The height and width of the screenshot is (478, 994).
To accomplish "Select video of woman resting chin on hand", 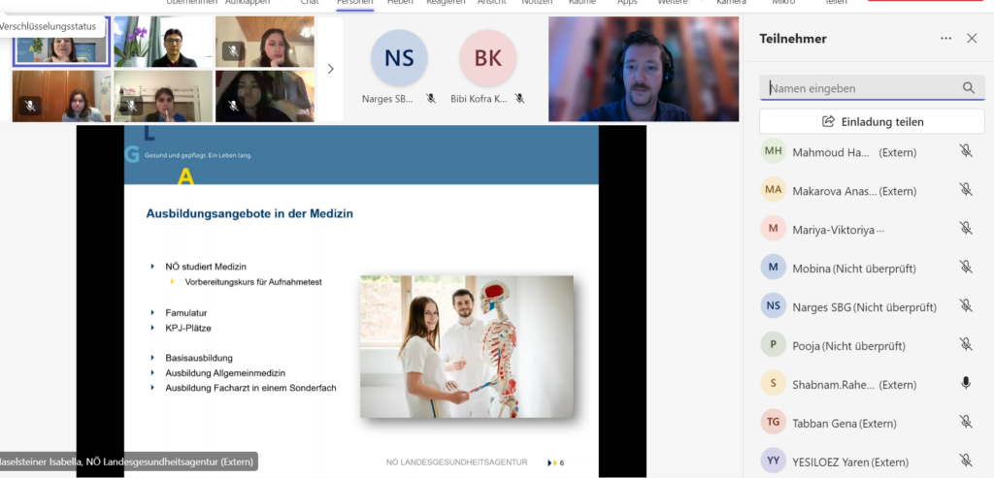I will [x=264, y=42].
